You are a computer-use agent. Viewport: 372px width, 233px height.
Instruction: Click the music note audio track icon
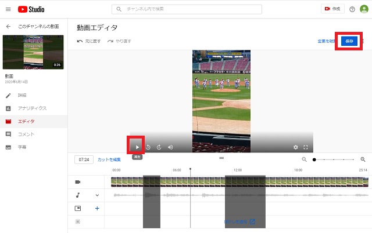(x=78, y=195)
